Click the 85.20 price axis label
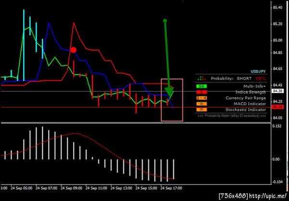 point(277,24)
